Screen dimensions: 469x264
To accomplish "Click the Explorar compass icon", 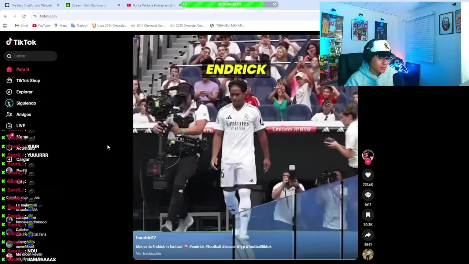I will pyautogui.click(x=9, y=92).
